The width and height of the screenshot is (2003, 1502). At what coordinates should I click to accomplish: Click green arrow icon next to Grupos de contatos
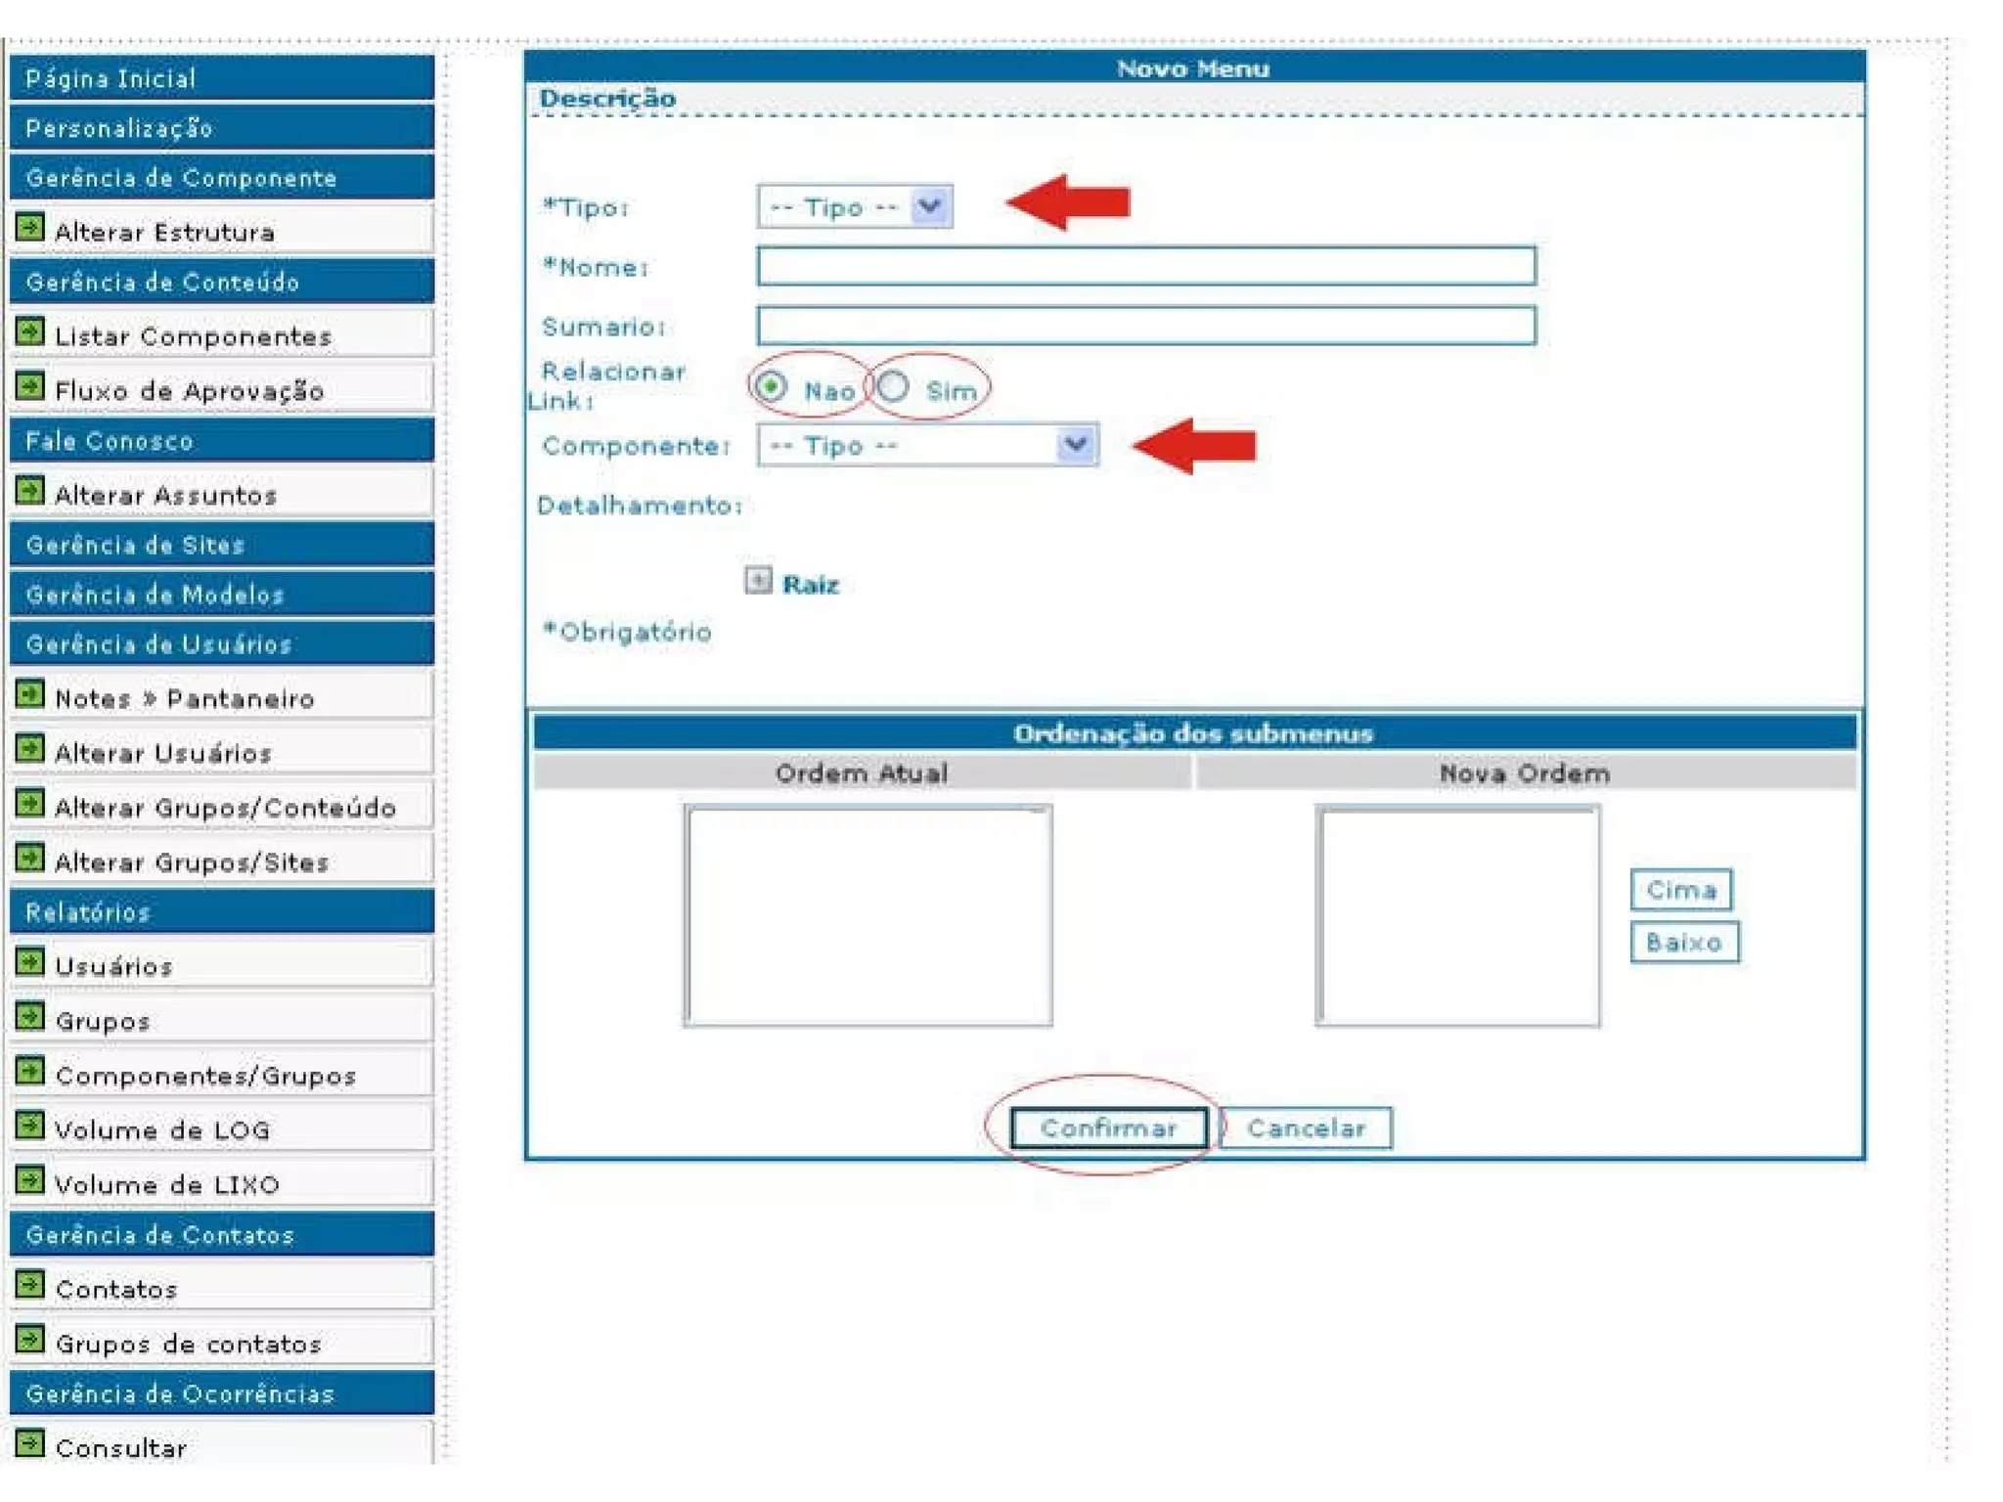pos(30,1340)
